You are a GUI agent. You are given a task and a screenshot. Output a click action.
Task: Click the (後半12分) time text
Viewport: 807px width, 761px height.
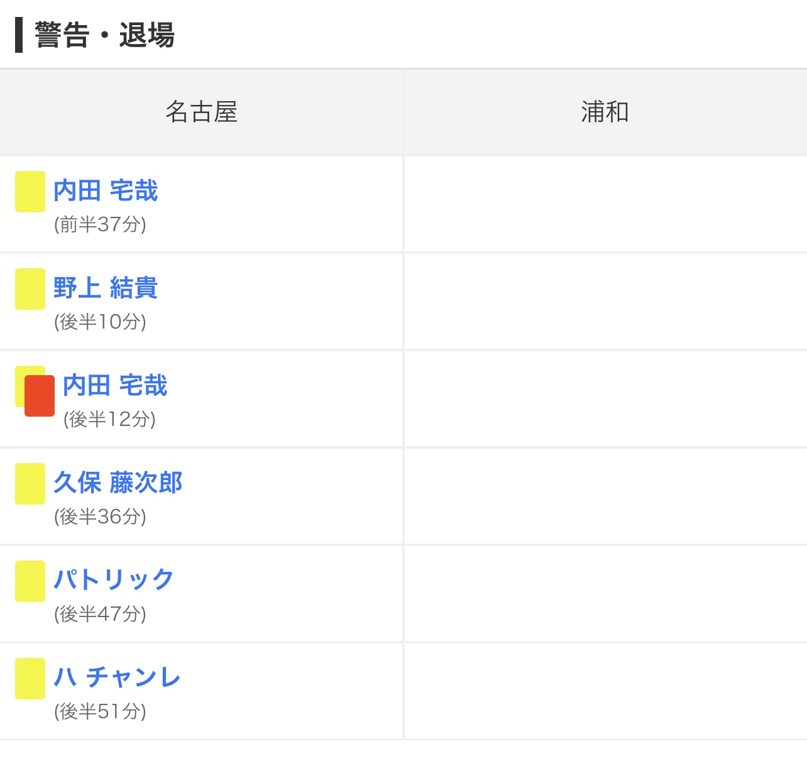pos(110,419)
